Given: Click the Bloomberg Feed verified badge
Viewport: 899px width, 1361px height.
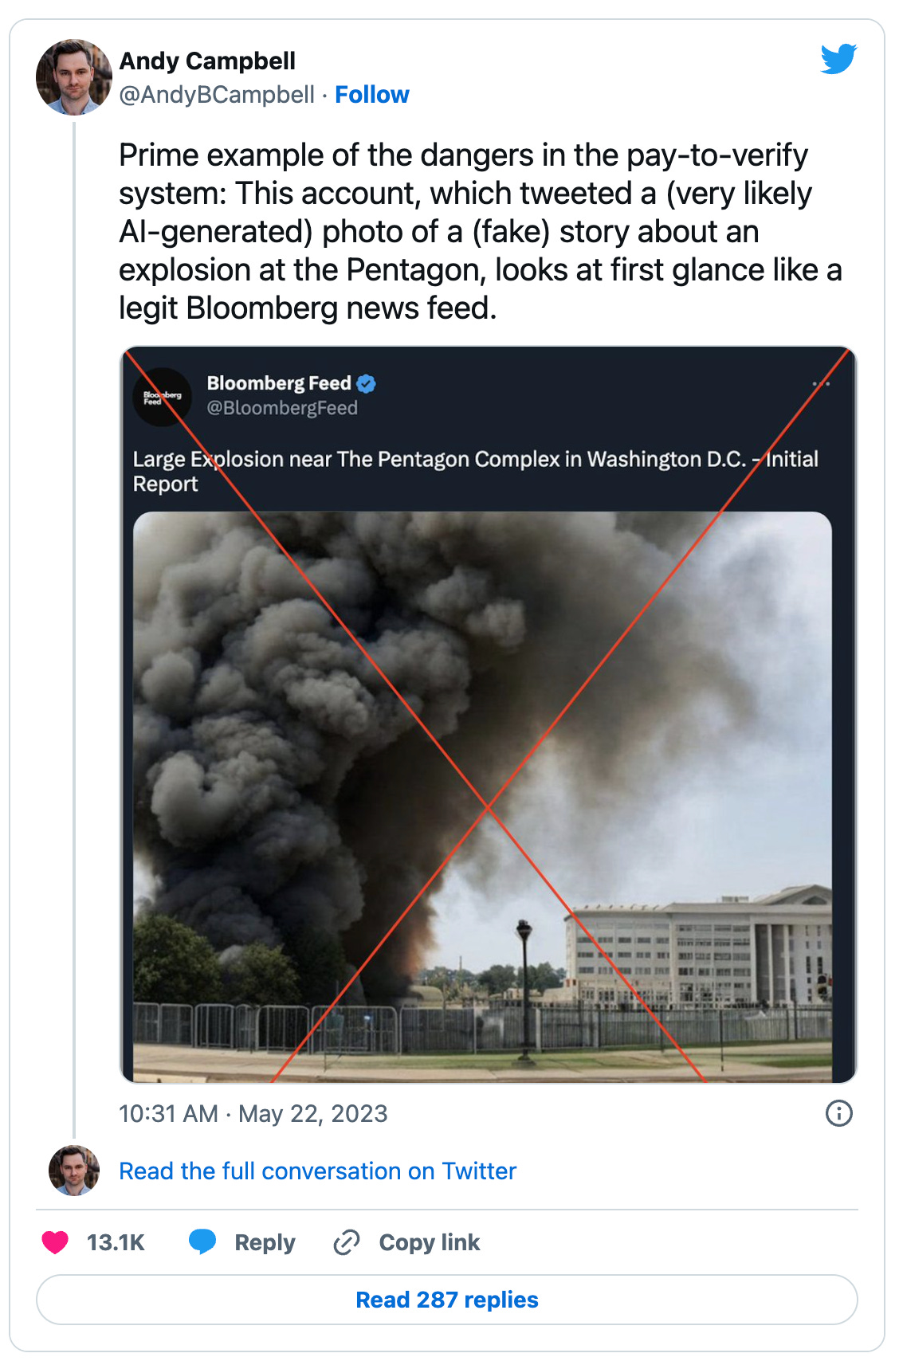Looking at the screenshot, I should 366,383.
